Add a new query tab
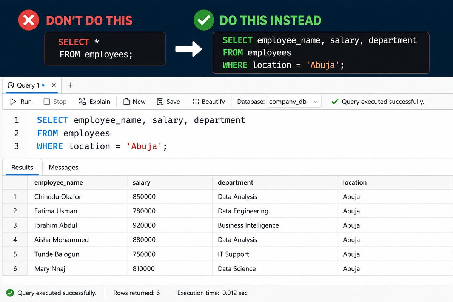The width and height of the screenshot is (453, 302). click(70, 85)
